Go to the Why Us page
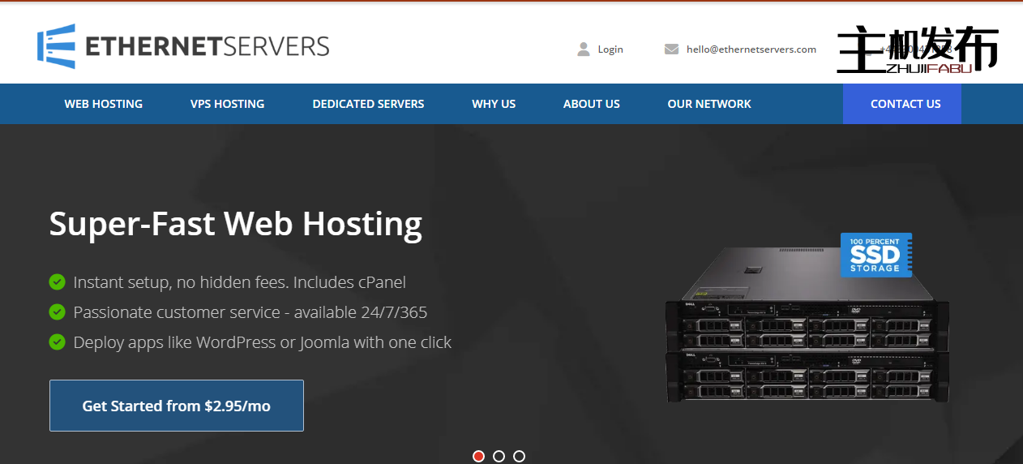 click(x=494, y=104)
